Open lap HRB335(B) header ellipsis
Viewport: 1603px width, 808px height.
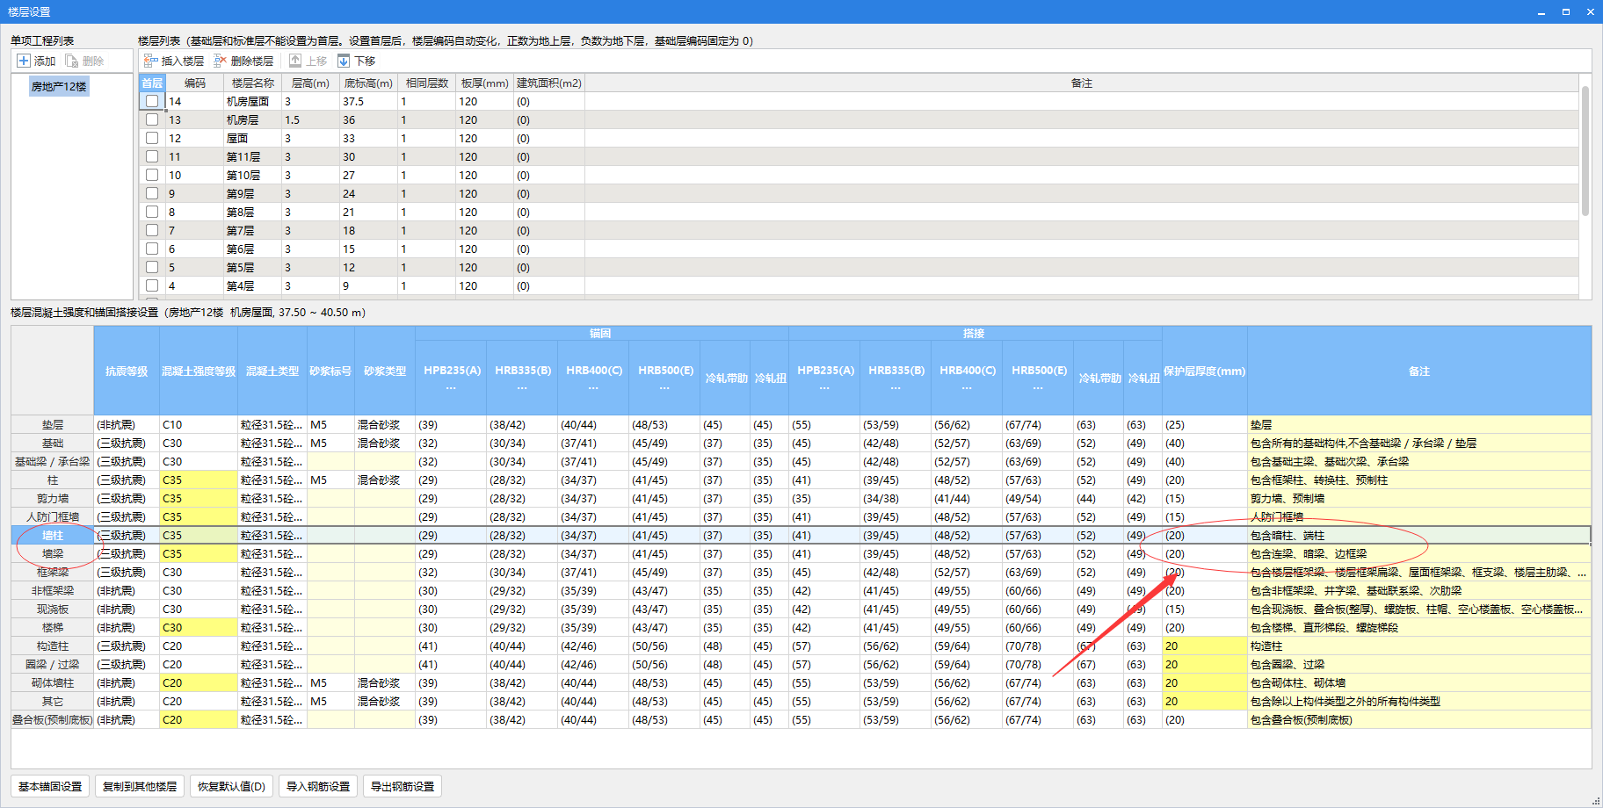click(x=896, y=387)
